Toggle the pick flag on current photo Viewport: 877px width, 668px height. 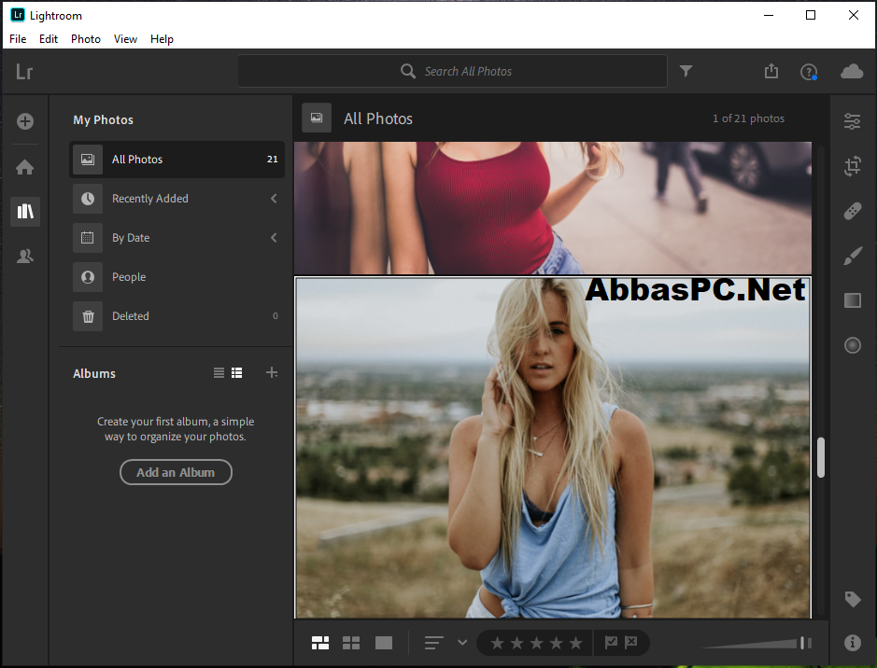610,643
